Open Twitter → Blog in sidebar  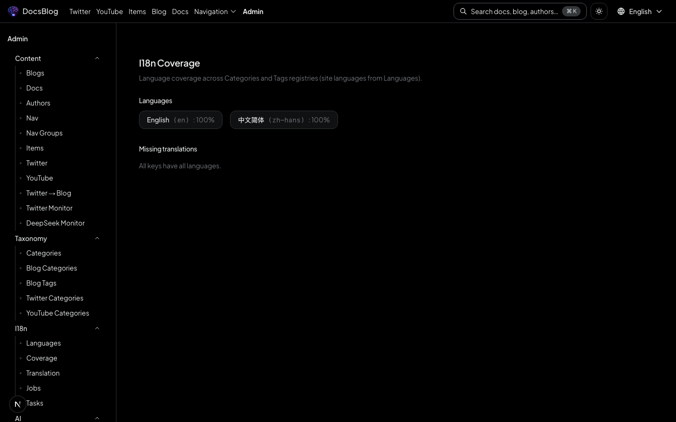(x=49, y=193)
